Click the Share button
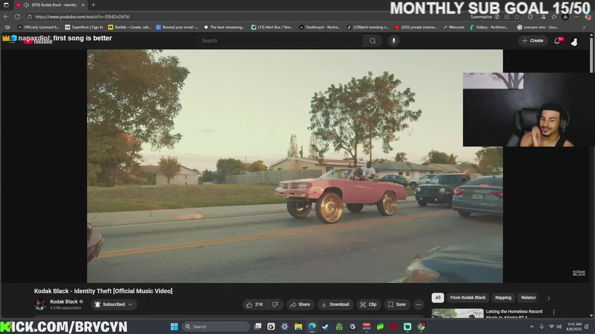The height and width of the screenshot is (334, 595). (300, 304)
